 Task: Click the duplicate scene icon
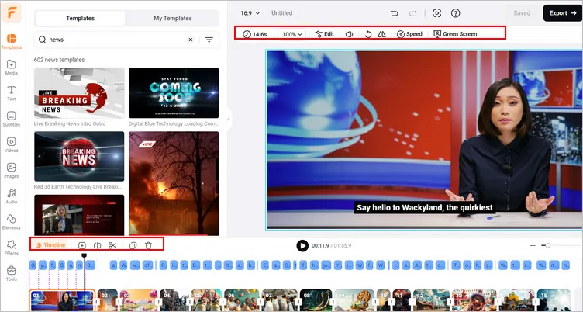133,245
